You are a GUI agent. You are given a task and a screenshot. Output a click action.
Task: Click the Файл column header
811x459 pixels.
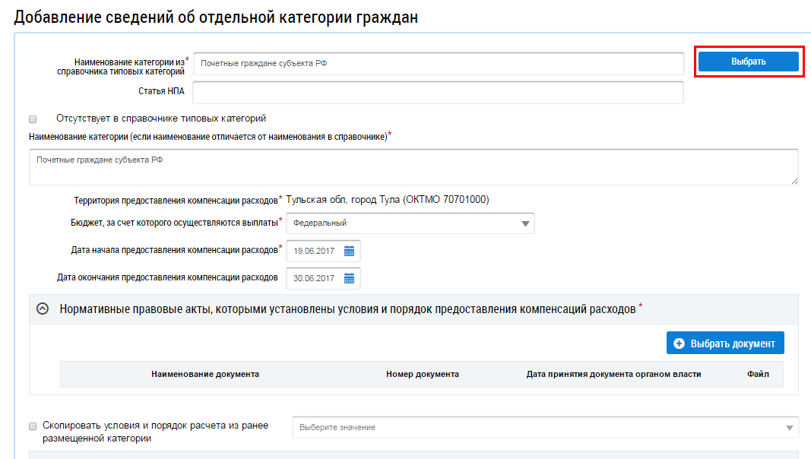click(x=758, y=374)
